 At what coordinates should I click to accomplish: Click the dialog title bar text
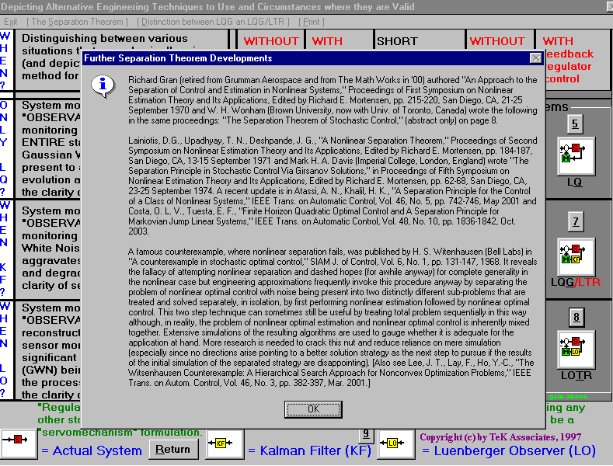tap(178, 58)
